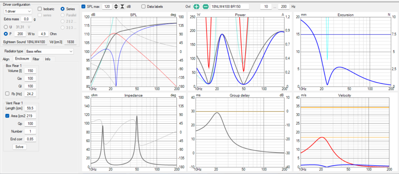Select the Series wiring radio button
The height and width of the screenshot is (174, 399).
pyautogui.click(x=63, y=9)
